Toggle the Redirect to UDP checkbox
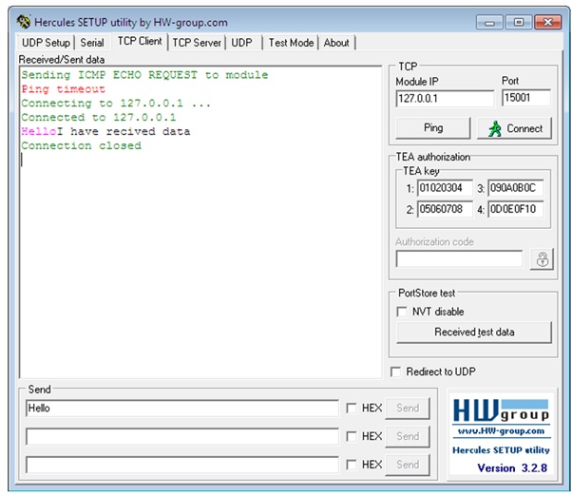This screenshot has width=572, height=495. (x=395, y=371)
